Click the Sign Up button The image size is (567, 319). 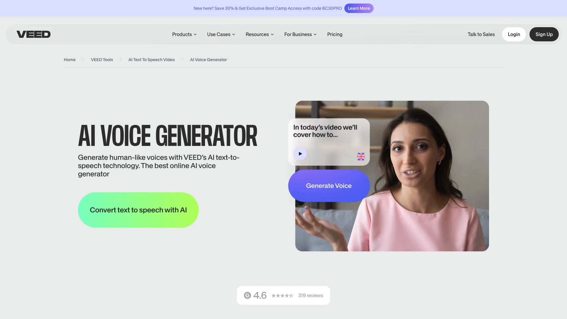point(544,34)
